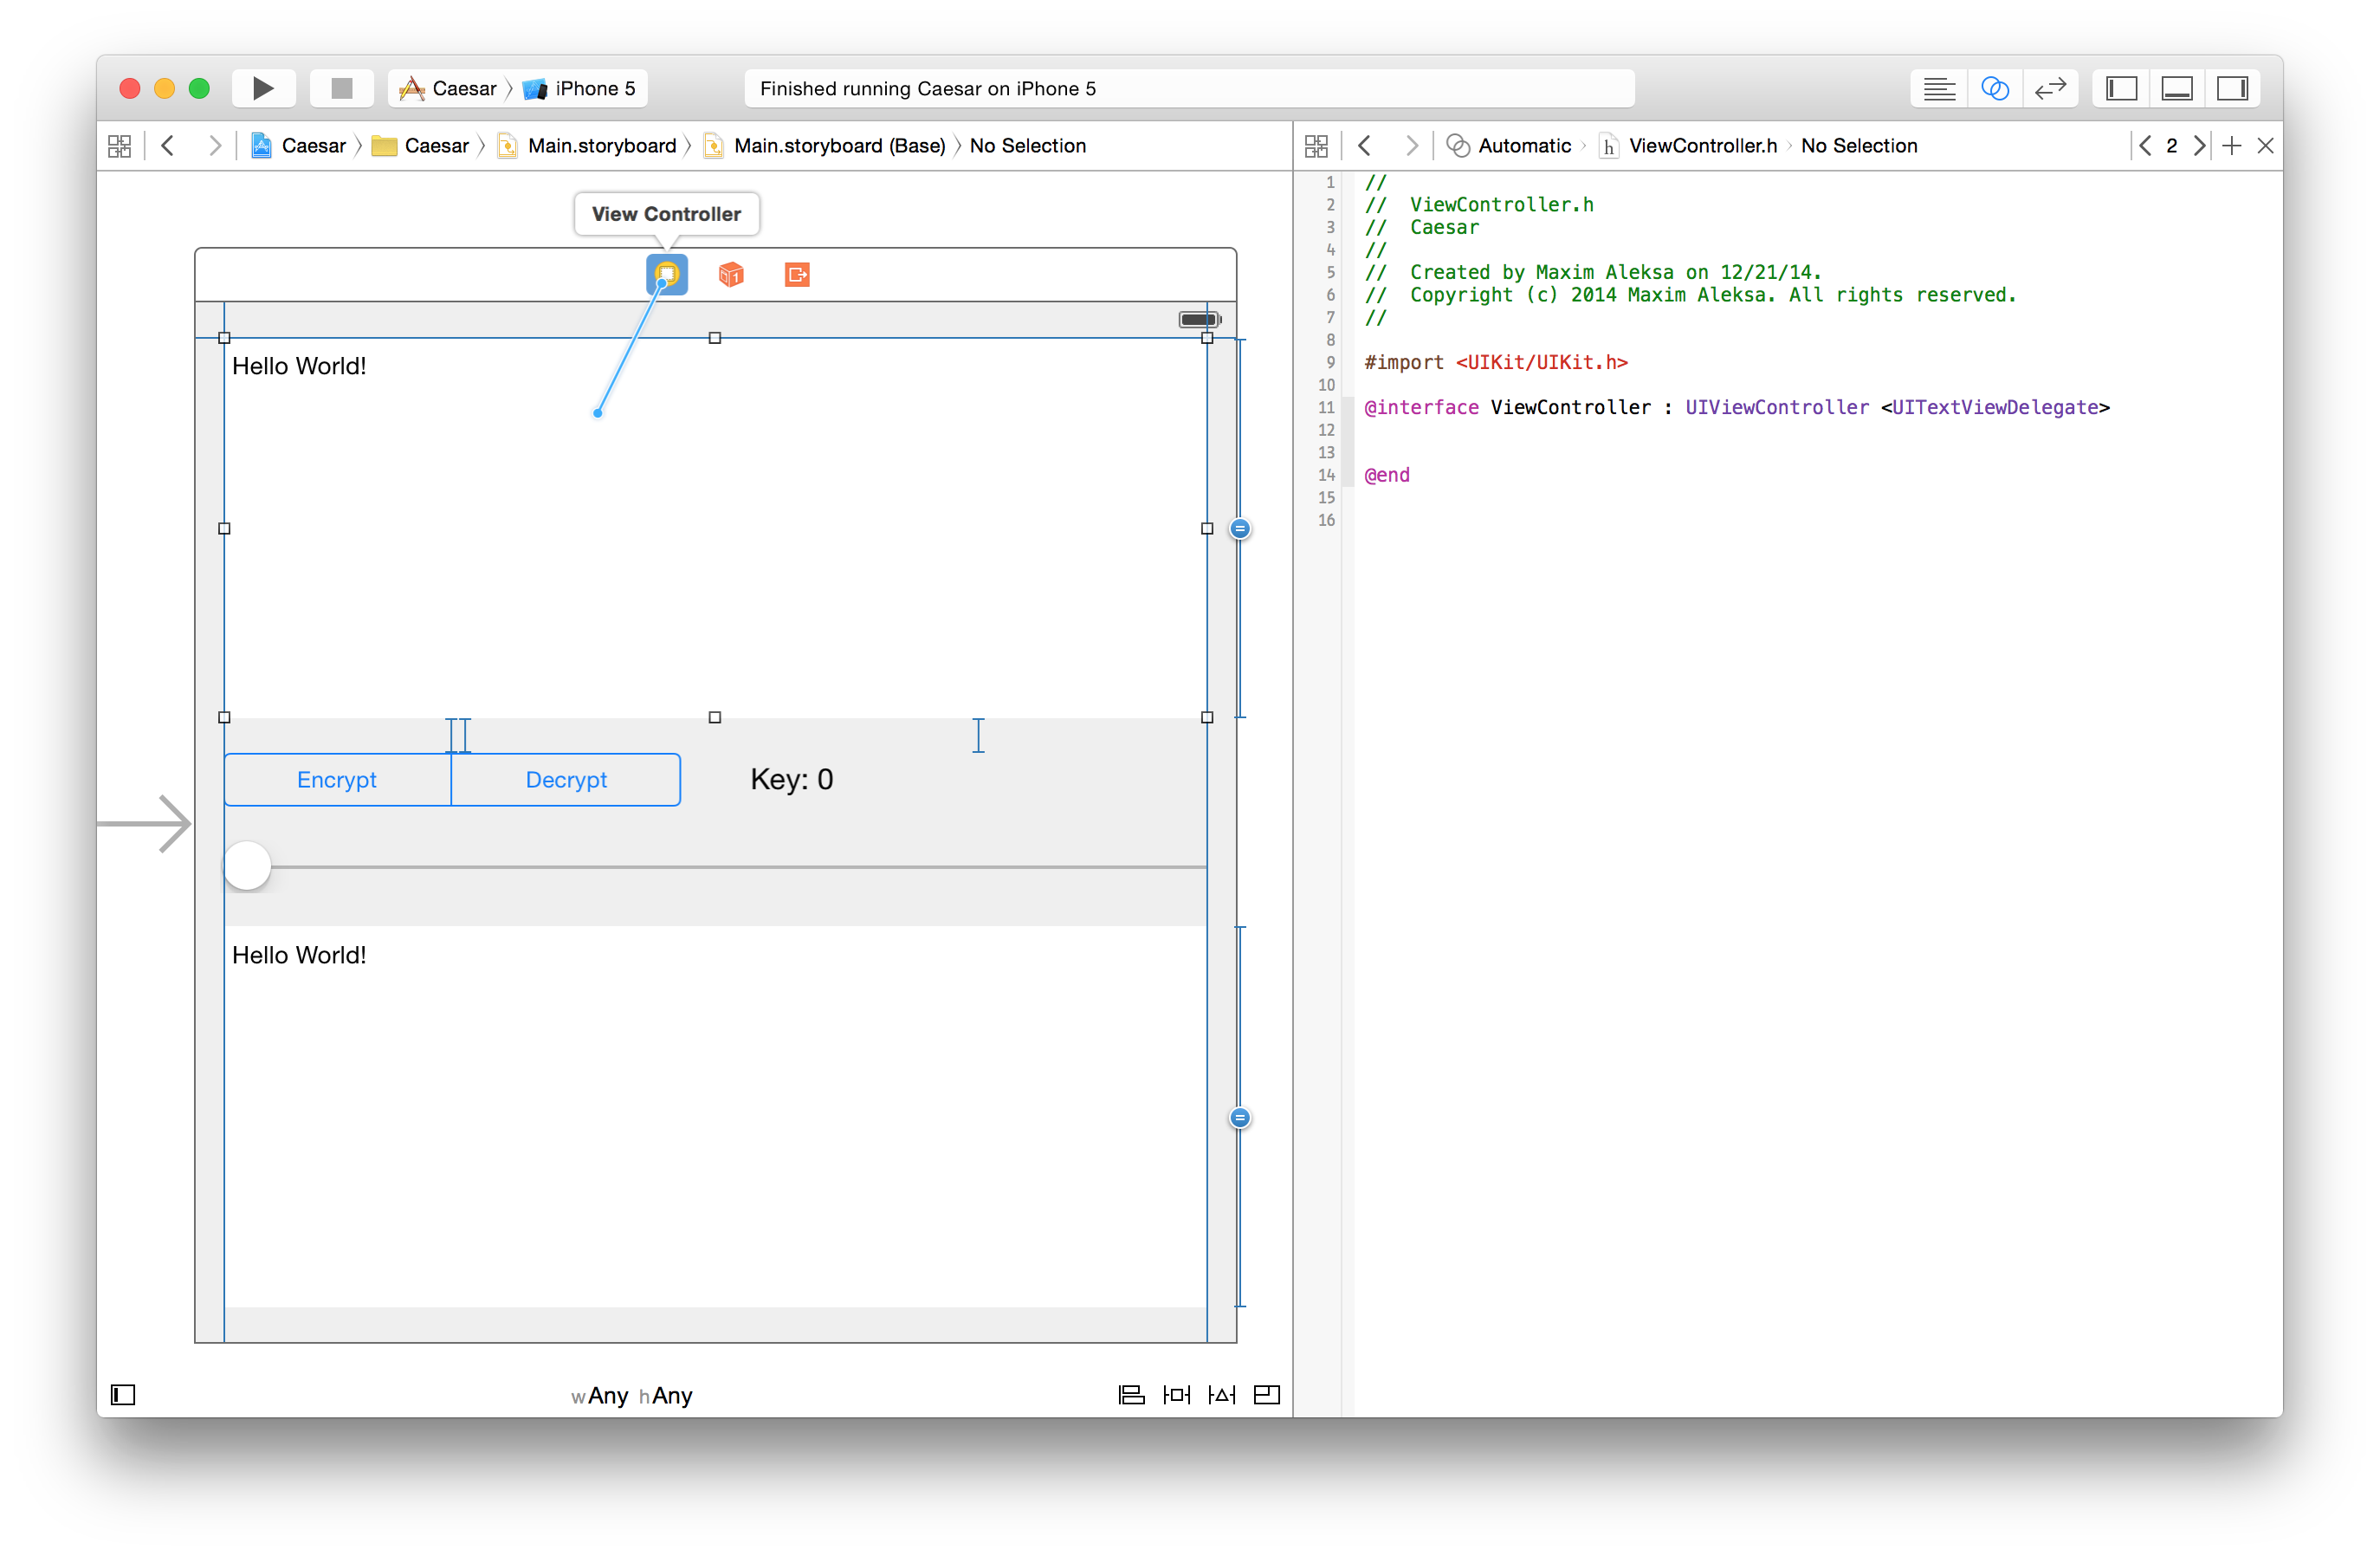The image size is (2380, 1556).
Task: Open Caesar project breadcrumb
Action: click(298, 146)
